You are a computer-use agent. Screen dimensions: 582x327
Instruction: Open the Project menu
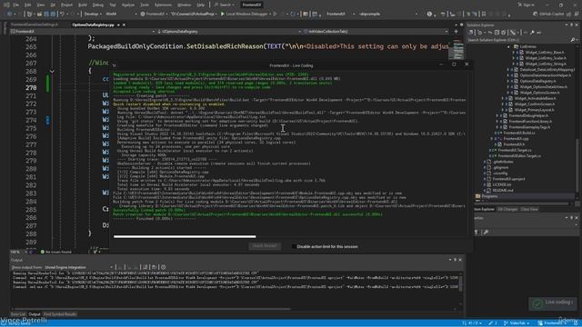66,5
